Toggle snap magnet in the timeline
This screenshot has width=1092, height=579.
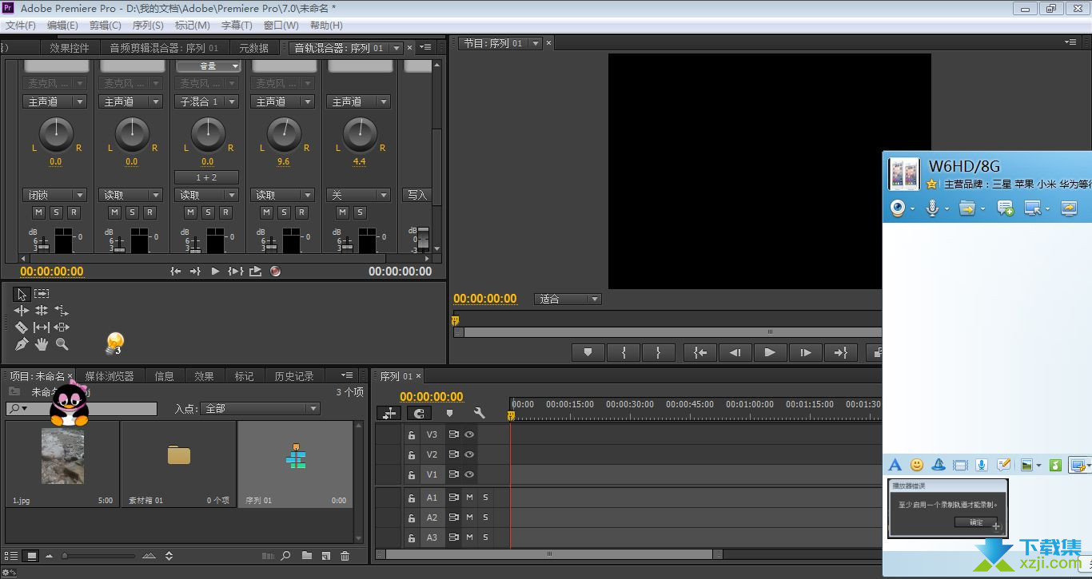pyautogui.click(x=419, y=413)
